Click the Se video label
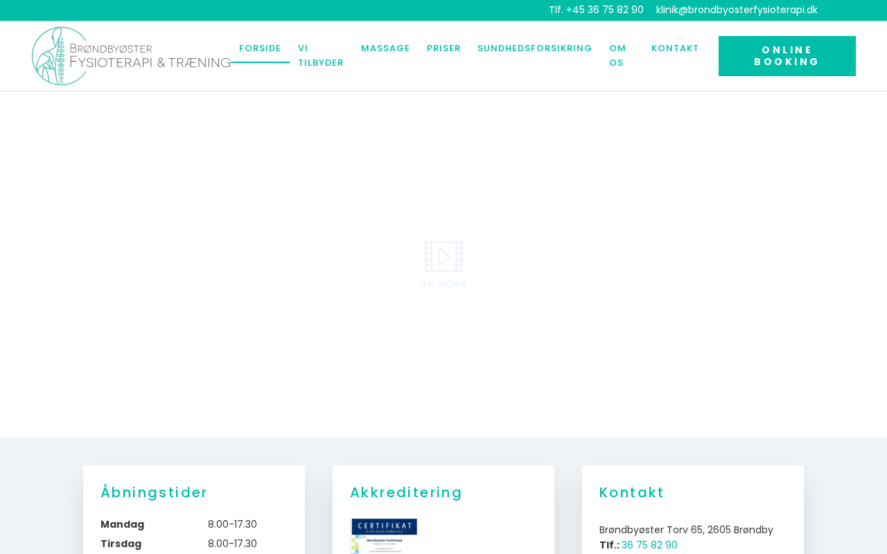The height and width of the screenshot is (554, 887). click(x=443, y=284)
